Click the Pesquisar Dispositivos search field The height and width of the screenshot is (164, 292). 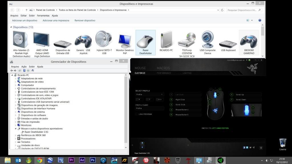242,10
